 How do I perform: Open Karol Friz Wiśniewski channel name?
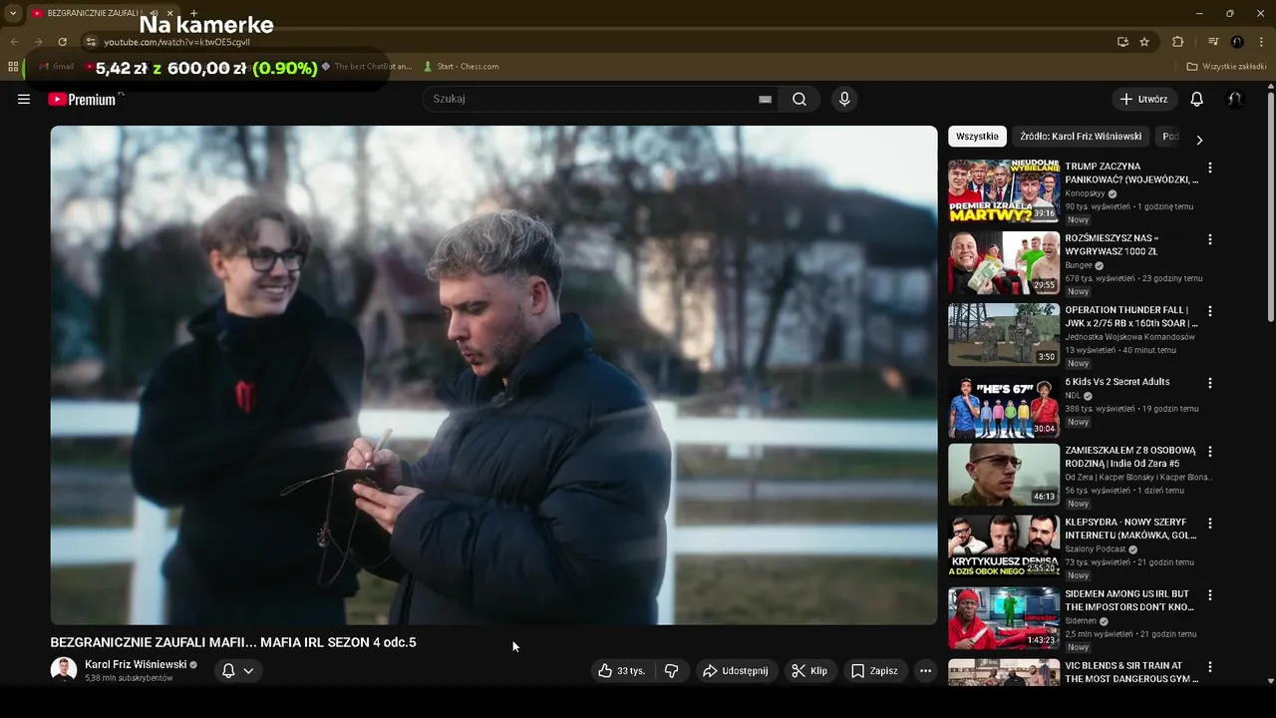(x=136, y=664)
